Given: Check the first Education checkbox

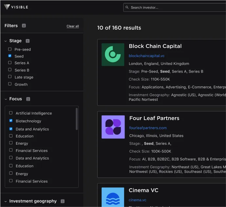Looking at the screenshot, I should pos(11,136).
